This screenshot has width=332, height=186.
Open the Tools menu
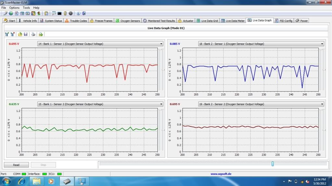pos(26,7)
